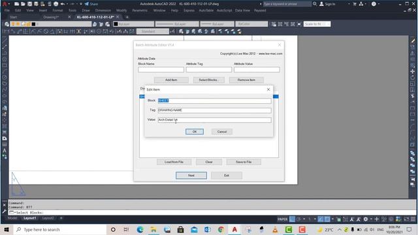The image size is (418, 235).
Task: Select the multiline text A tool in left toolbar
Action: pos(5,151)
